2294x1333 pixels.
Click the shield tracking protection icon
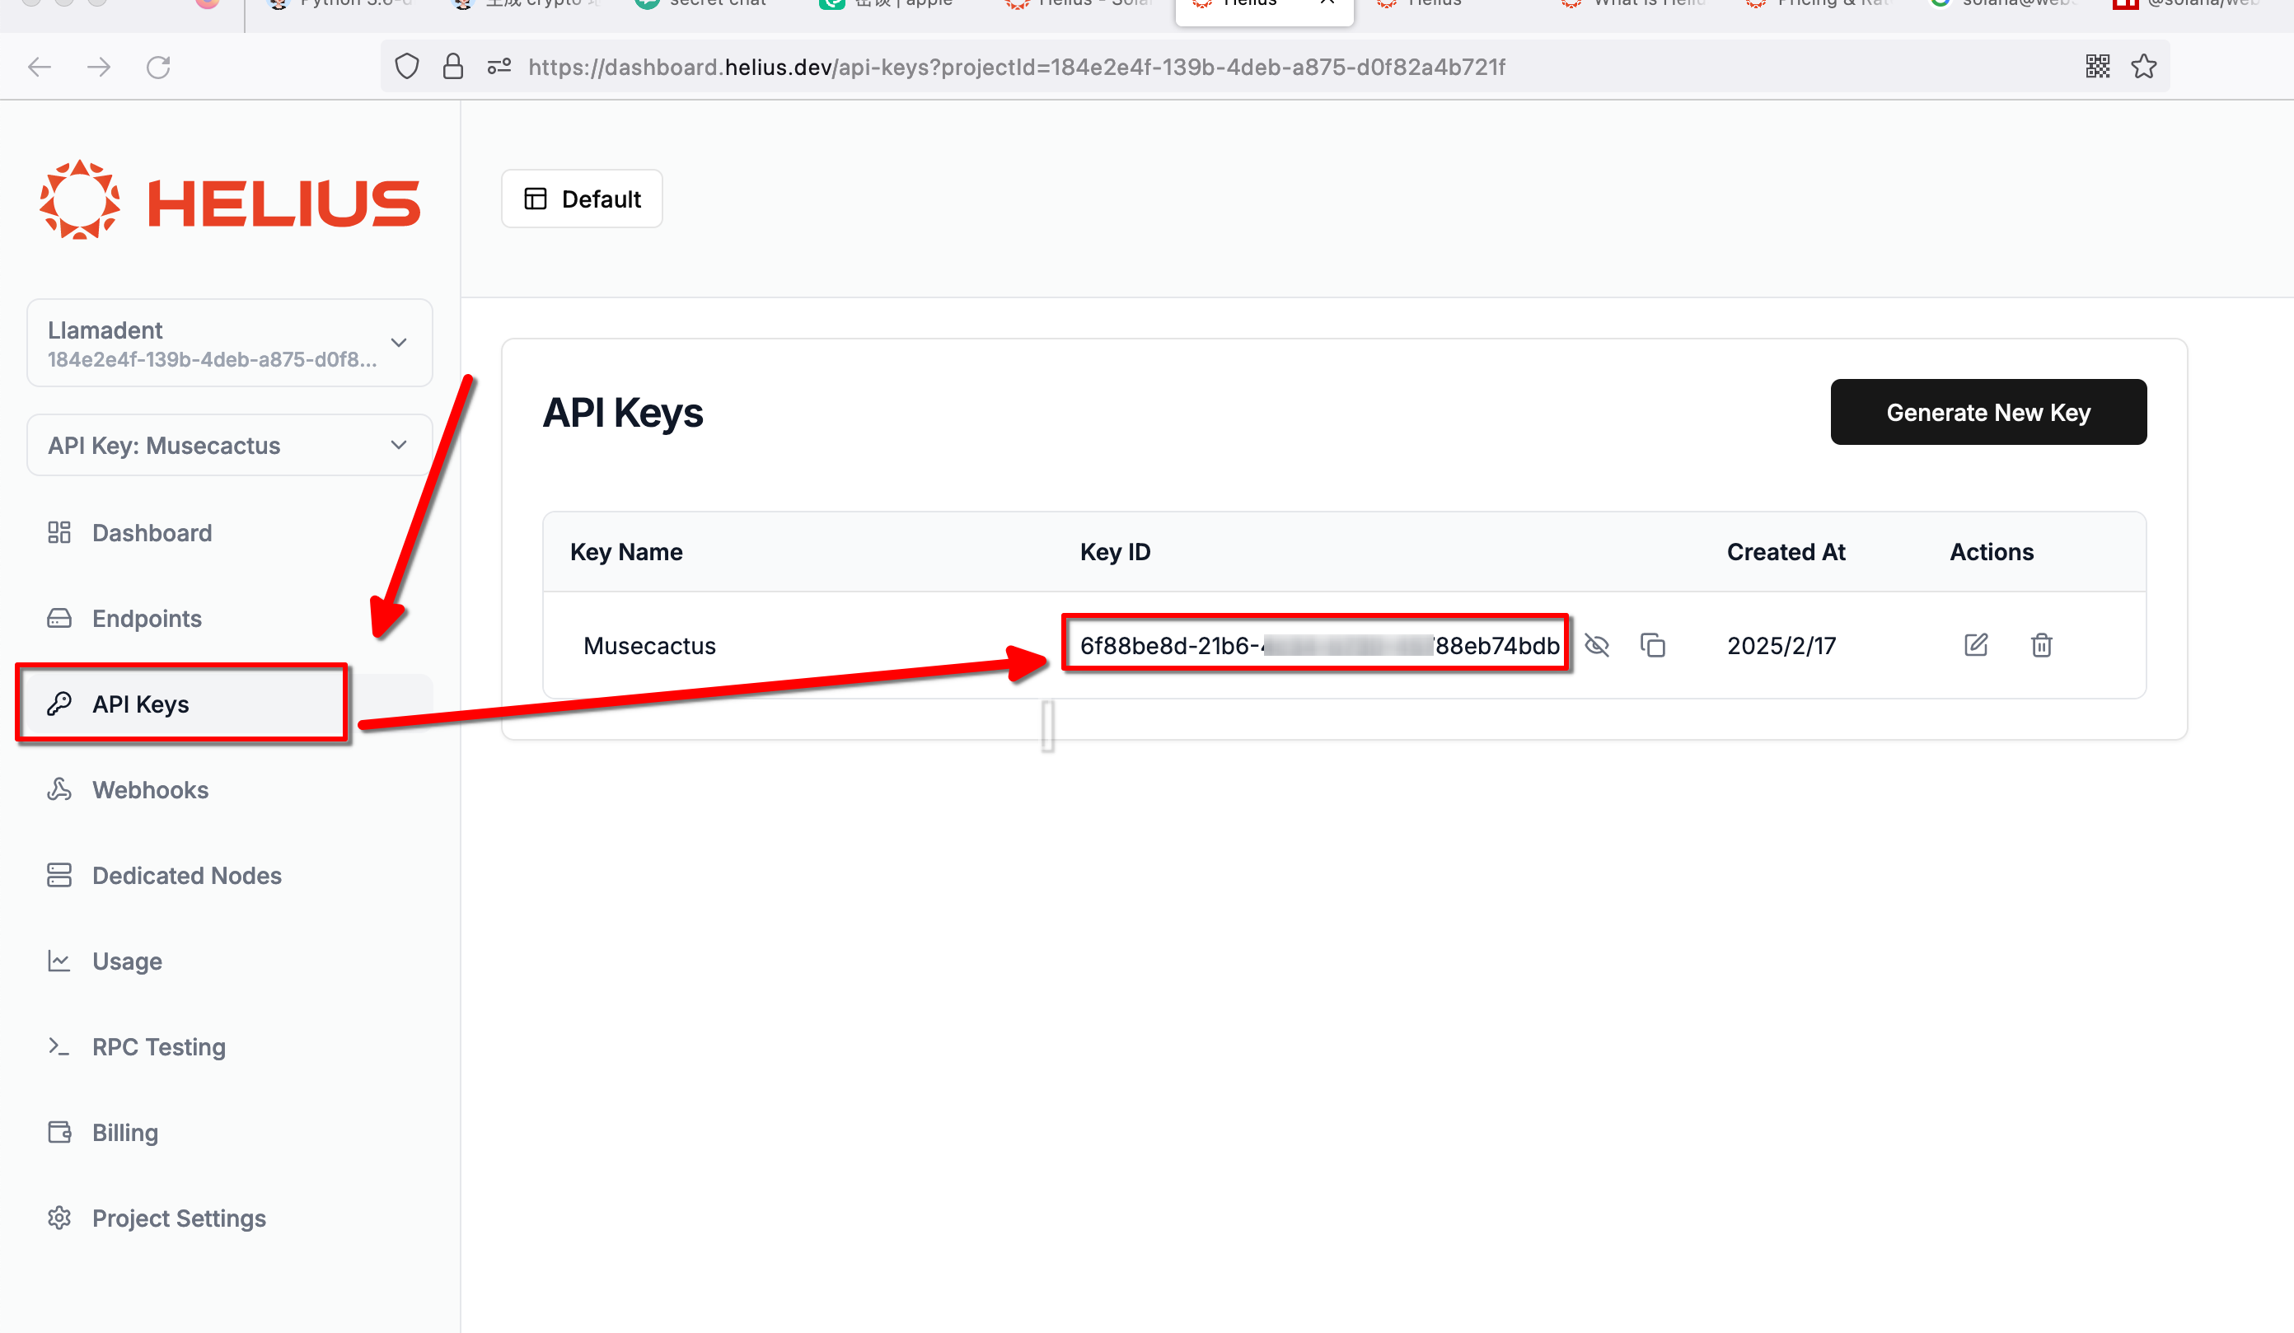(x=407, y=67)
